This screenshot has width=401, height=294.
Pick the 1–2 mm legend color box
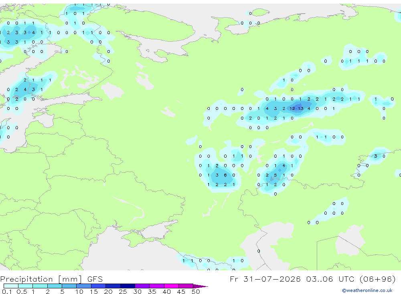point(40,286)
